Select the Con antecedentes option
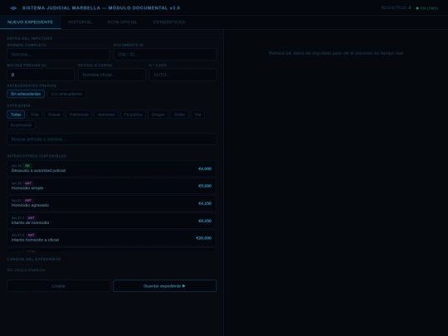This screenshot has height=336, width=448. tap(66, 94)
